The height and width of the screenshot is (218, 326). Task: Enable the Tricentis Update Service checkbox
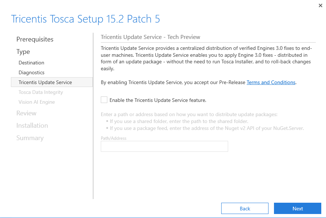point(104,100)
